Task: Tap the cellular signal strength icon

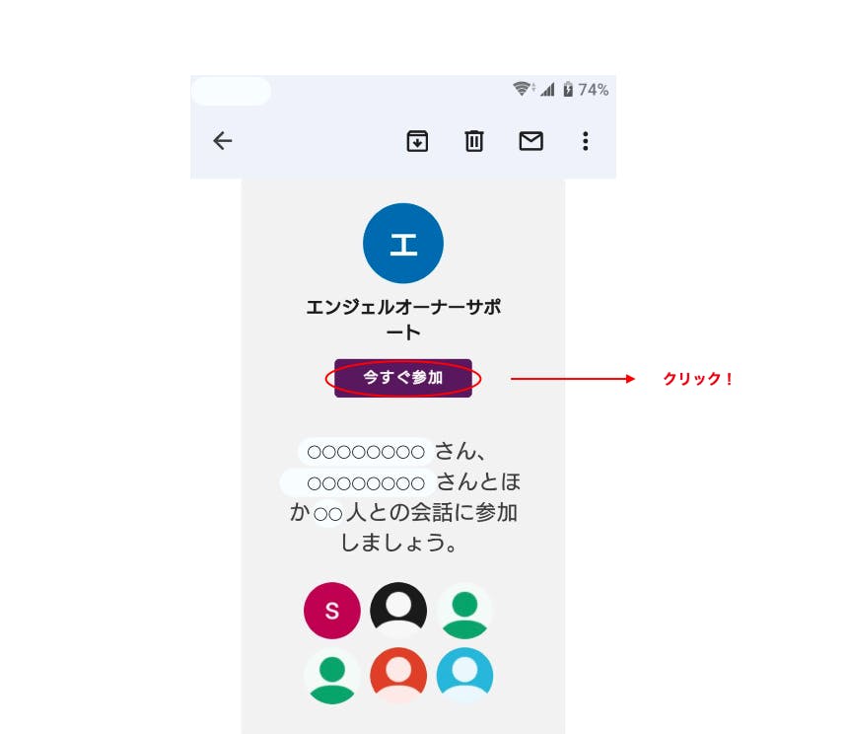Action: pyautogui.click(x=547, y=89)
